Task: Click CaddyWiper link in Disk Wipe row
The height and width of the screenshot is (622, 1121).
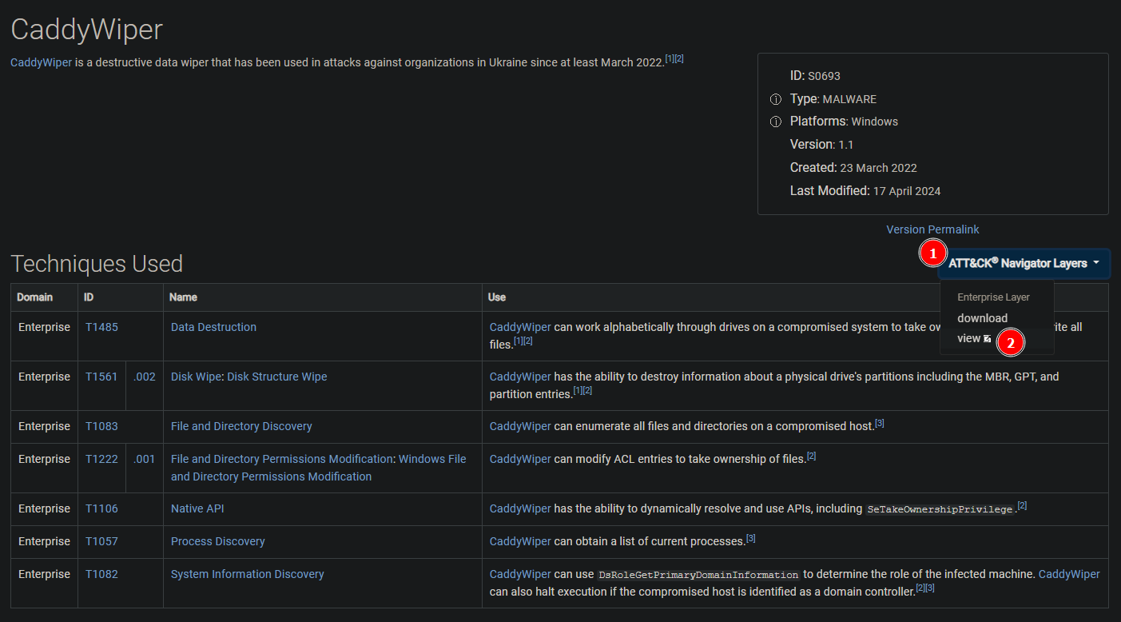Action: point(520,377)
